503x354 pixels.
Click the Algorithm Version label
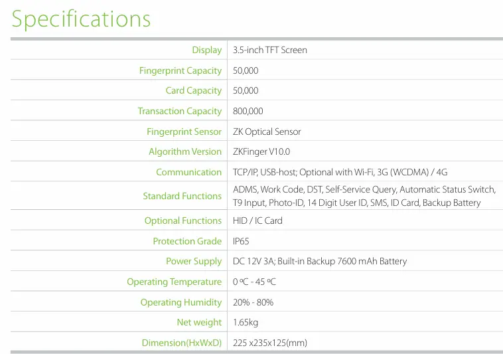click(x=185, y=152)
